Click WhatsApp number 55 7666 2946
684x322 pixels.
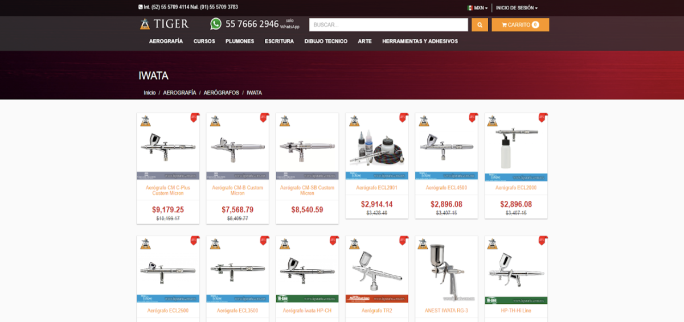click(x=252, y=24)
